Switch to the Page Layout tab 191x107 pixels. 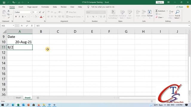[x=32, y=7]
